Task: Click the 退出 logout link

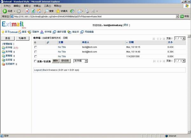Action: 126,25
